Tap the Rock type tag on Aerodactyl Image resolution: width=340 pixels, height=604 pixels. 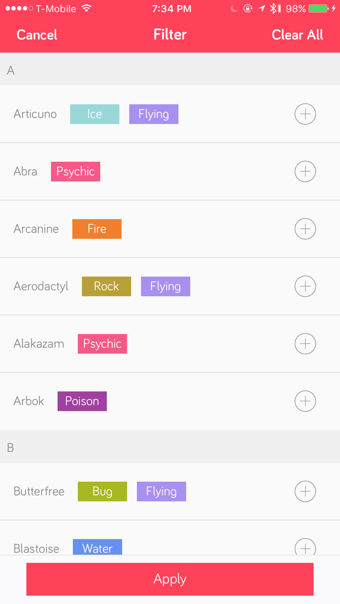tap(106, 286)
